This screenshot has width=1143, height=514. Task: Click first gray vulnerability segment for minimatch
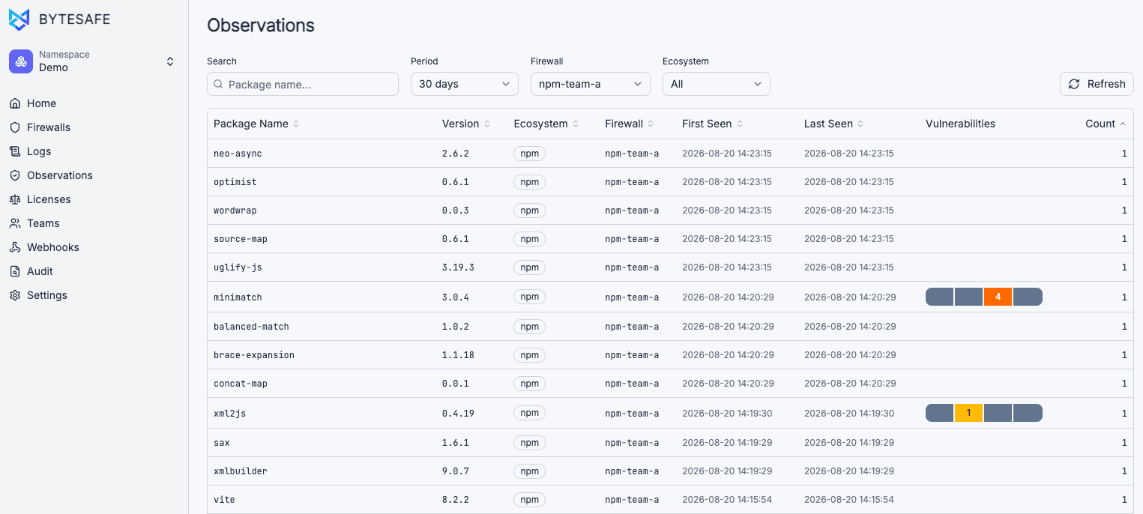point(940,297)
